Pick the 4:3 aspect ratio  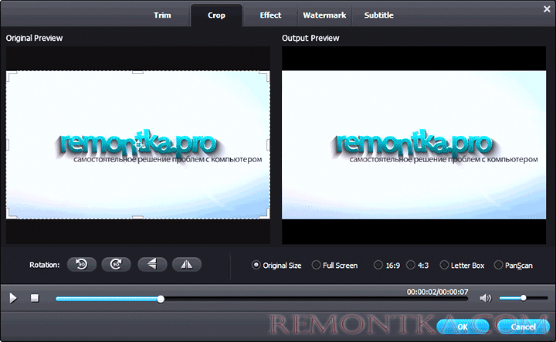[x=411, y=265]
